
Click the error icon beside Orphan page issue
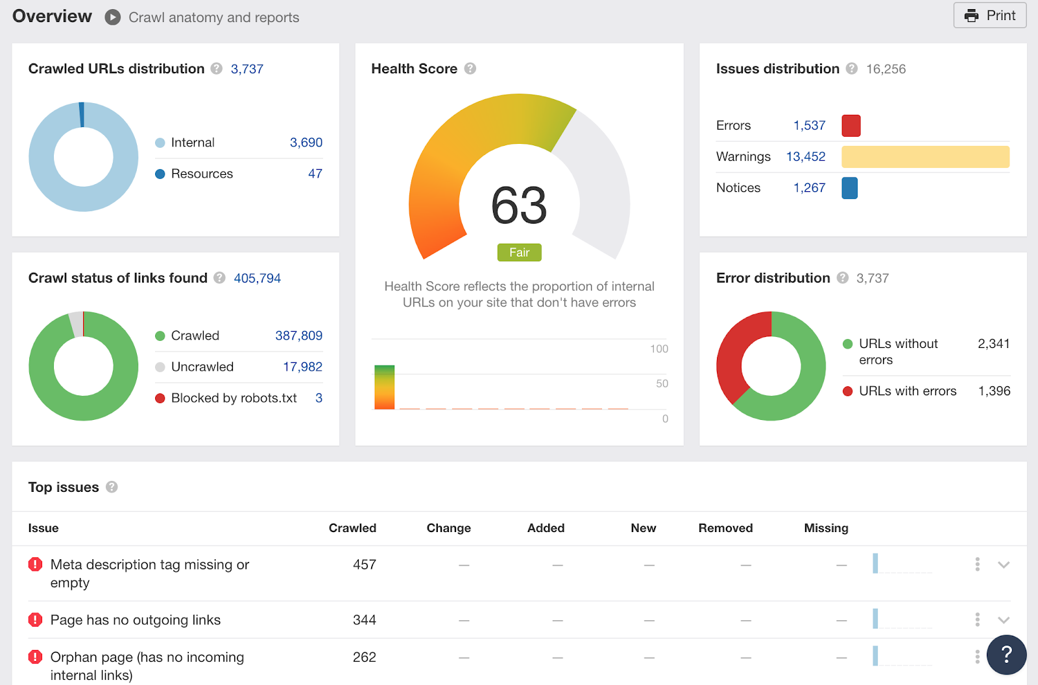click(x=36, y=657)
